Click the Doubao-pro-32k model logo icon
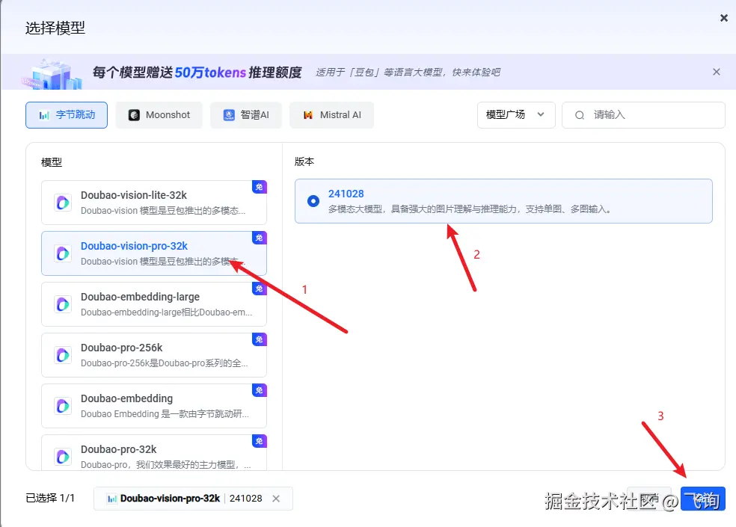This screenshot has height=527, width=736. coord(63,457)
